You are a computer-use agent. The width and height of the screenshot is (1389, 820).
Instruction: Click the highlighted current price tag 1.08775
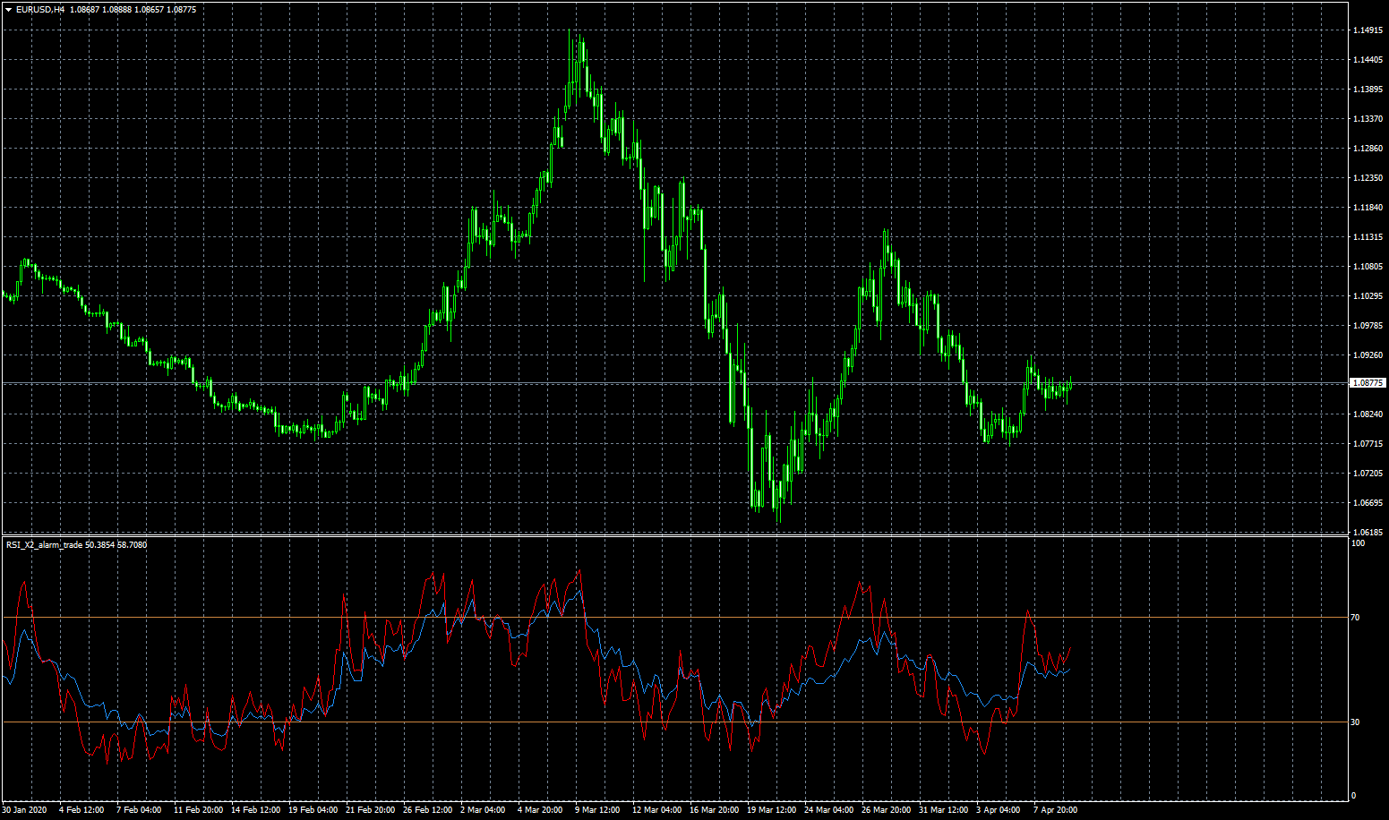pos(1368,383)
